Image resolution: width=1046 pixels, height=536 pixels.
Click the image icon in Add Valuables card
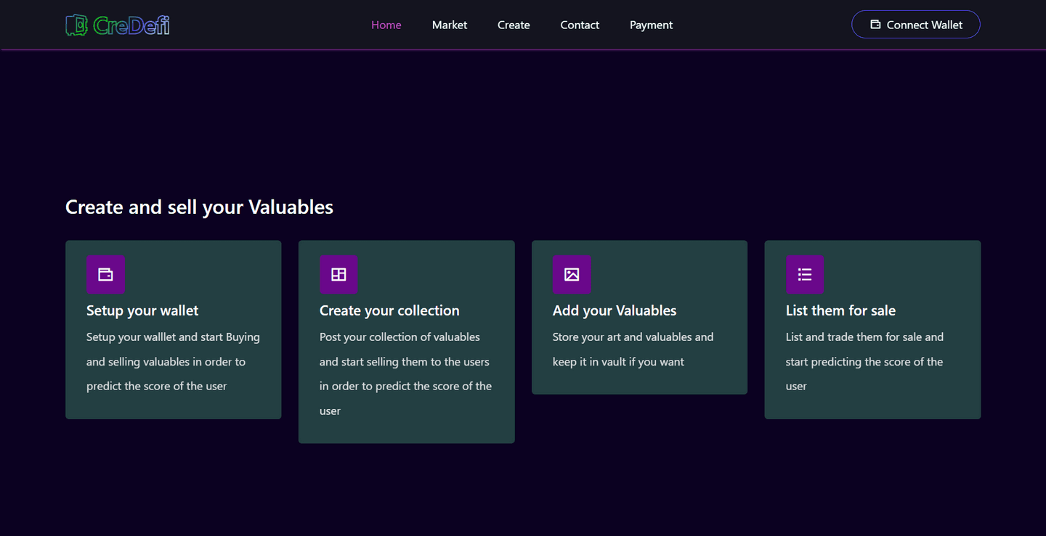tap(572, 274)
